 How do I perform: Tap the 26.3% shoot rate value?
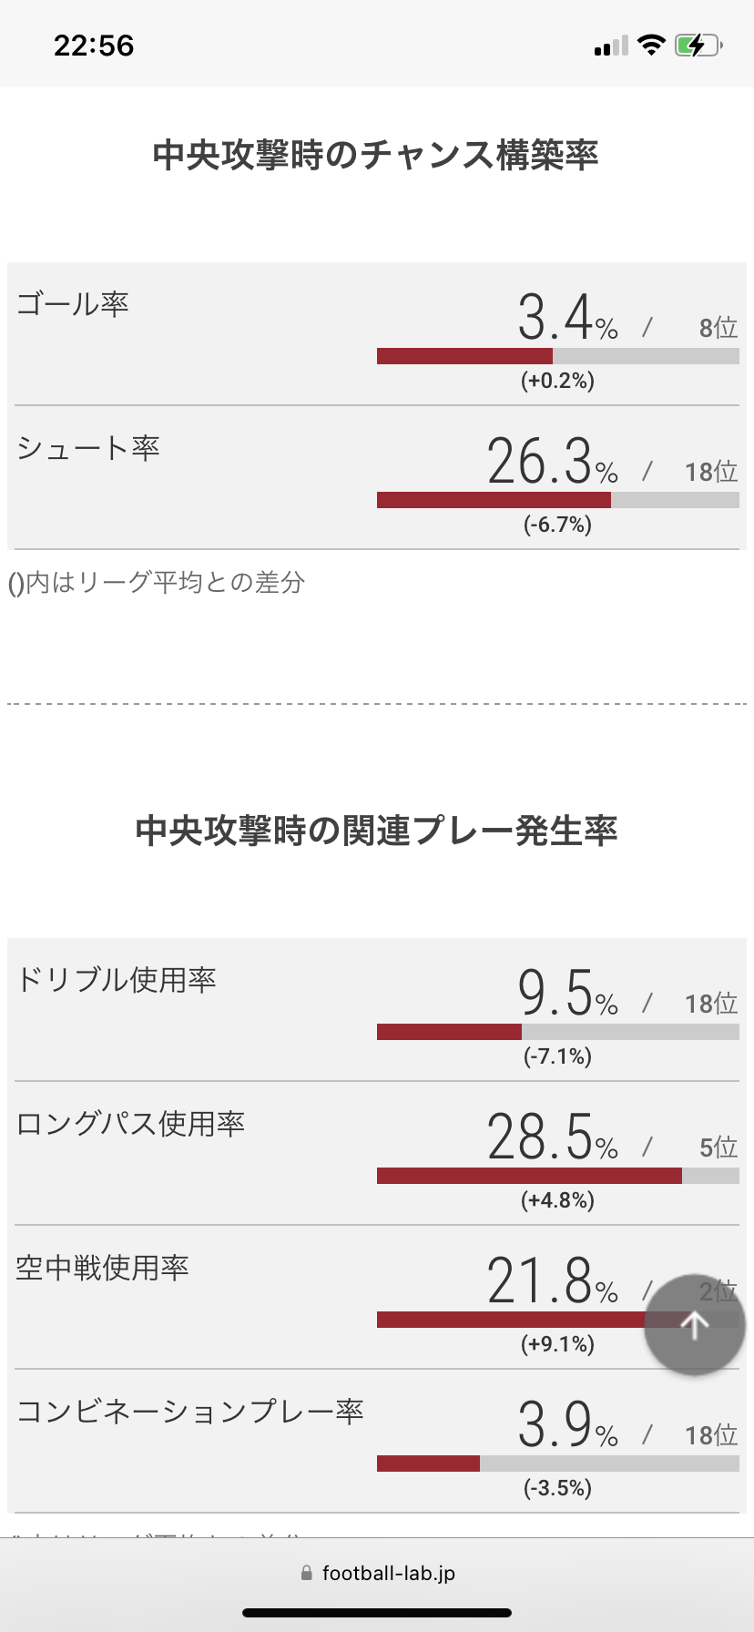552,461
